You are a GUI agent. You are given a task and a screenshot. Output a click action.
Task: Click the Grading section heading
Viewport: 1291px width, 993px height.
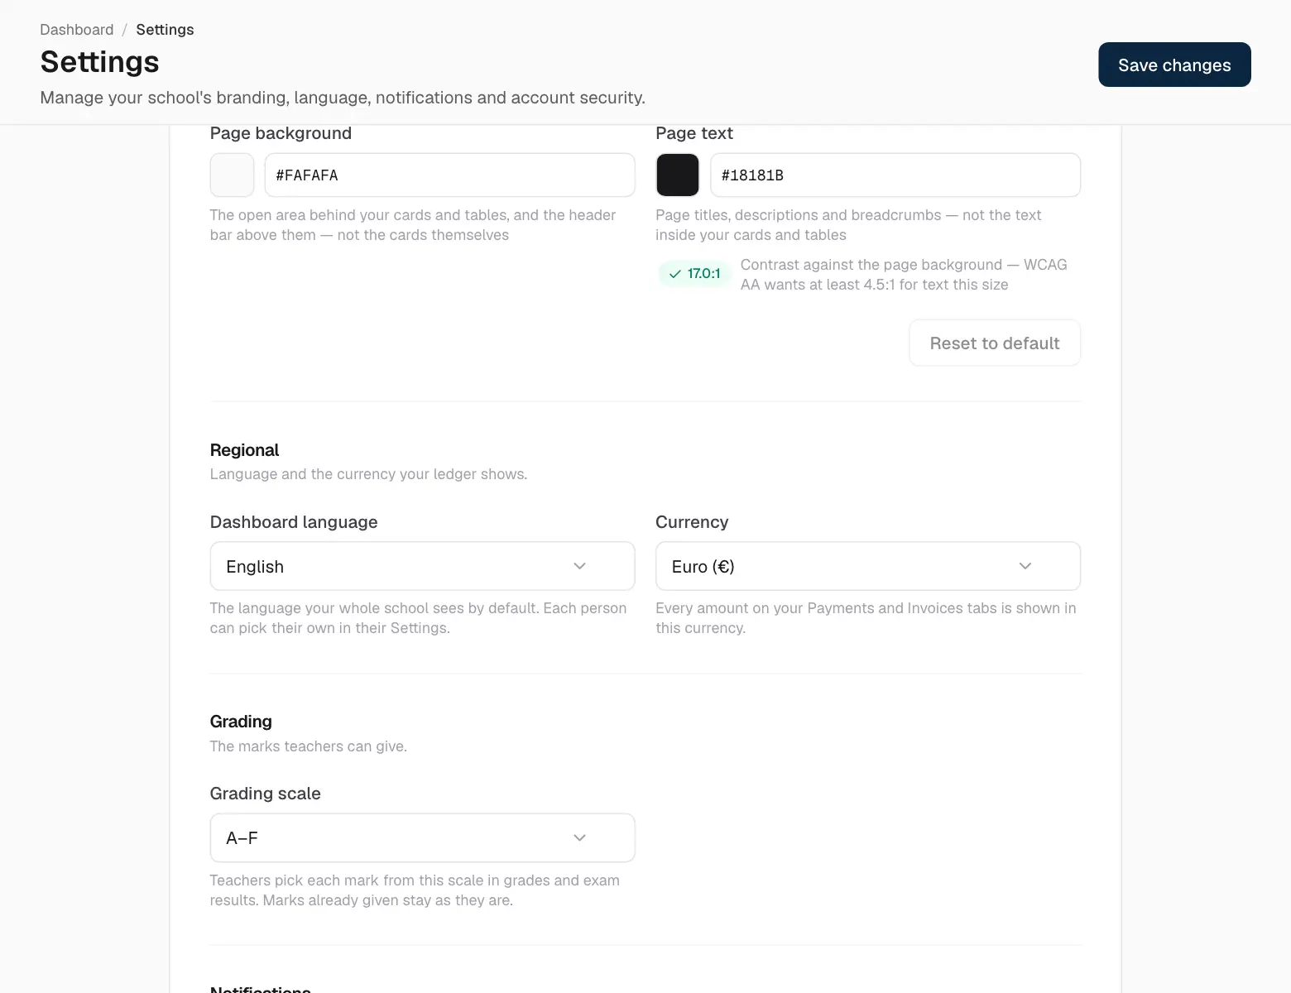[x=241, y=722]
